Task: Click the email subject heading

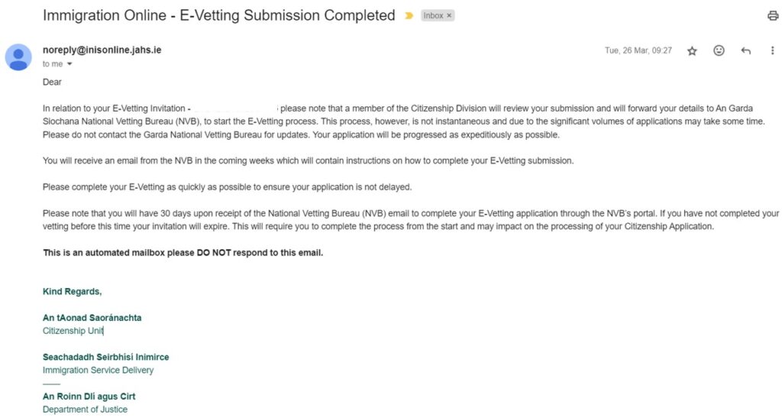Action: click(219, 15)
